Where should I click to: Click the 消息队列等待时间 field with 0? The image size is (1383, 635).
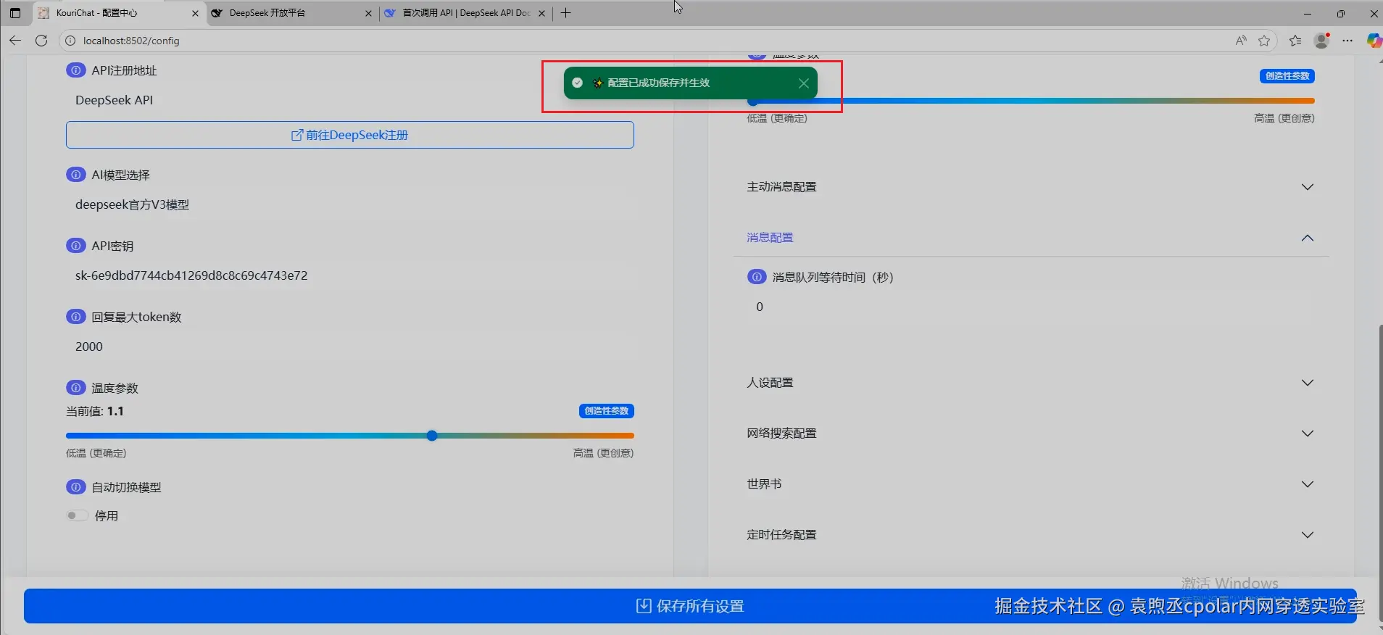click(x=1031, y=307)
